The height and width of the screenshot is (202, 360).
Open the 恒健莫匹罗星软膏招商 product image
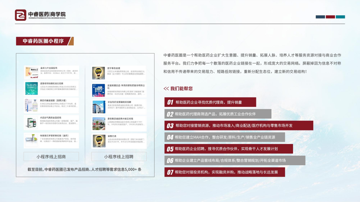(31, 140)
